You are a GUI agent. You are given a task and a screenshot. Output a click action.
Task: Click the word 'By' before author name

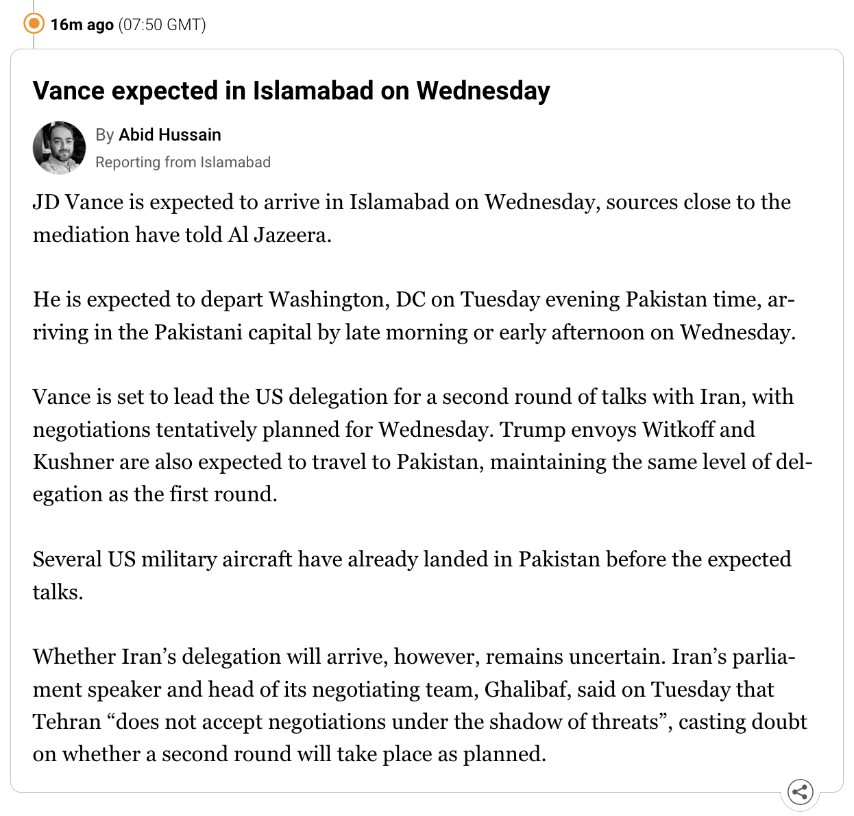point(104,135)
